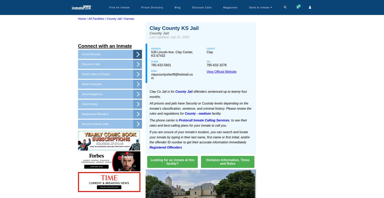Click the arrow beside Send Letters & Photos
Screen dimensions: 384x198
point(138,74)
